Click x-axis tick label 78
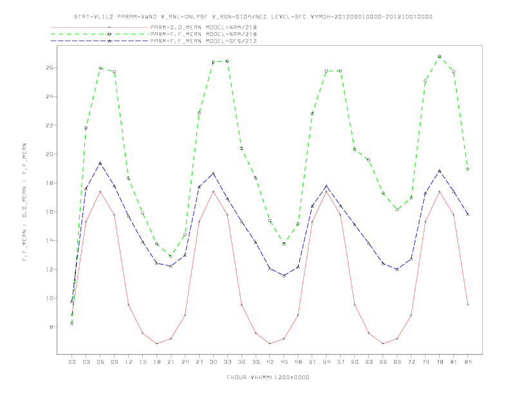Image resolution: width=510 pixels, height=394 pixels. [439, 362]
